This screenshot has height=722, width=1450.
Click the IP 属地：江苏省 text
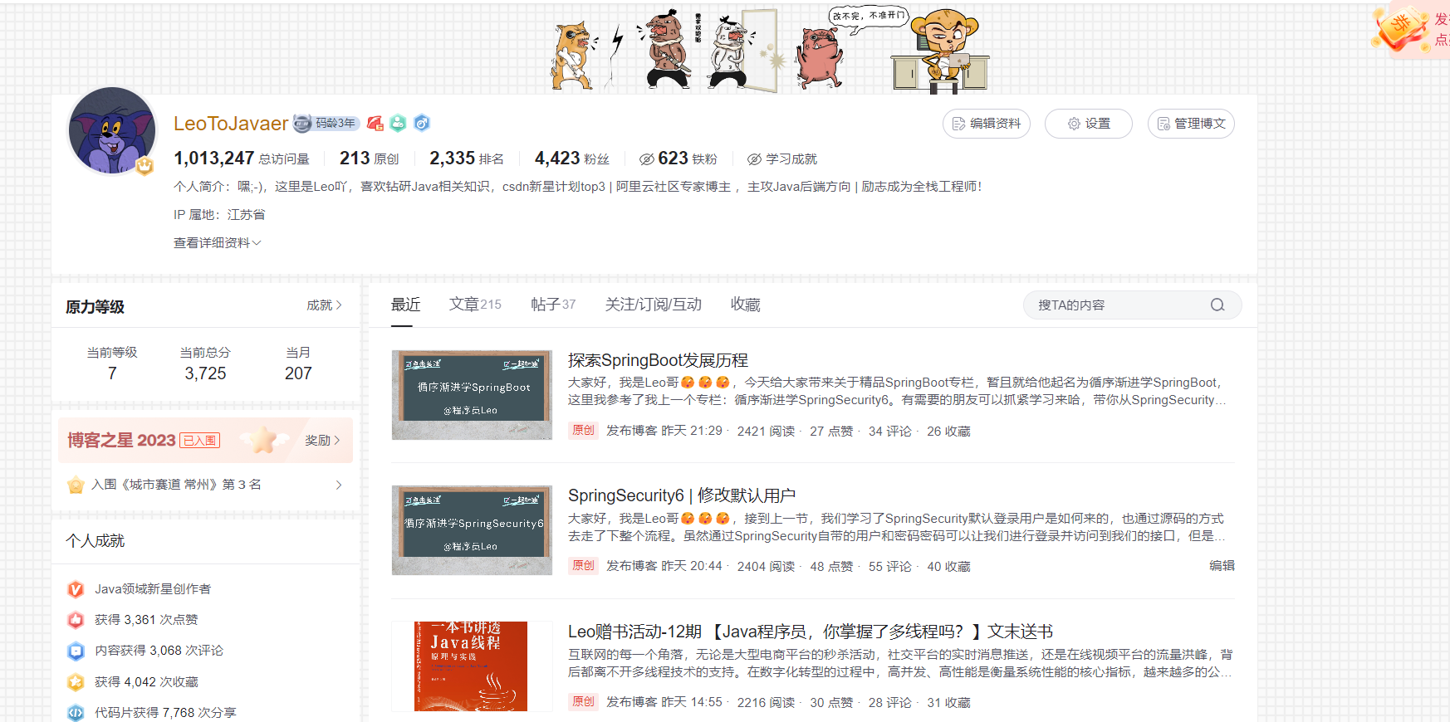(219, 215)
